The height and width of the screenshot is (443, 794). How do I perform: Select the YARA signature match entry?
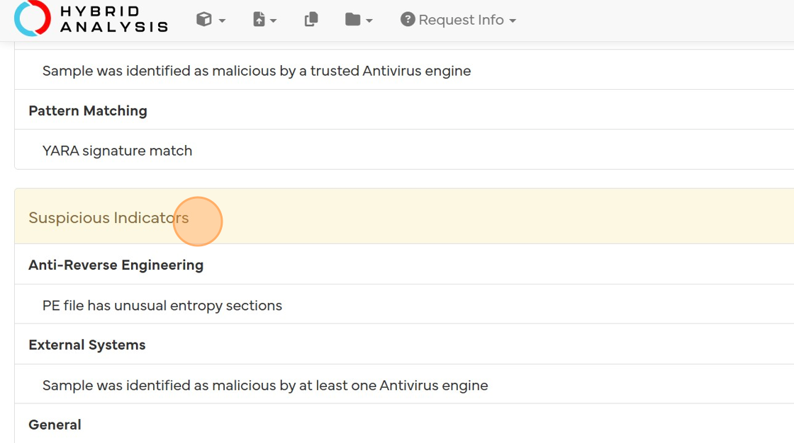coord(117,150)
